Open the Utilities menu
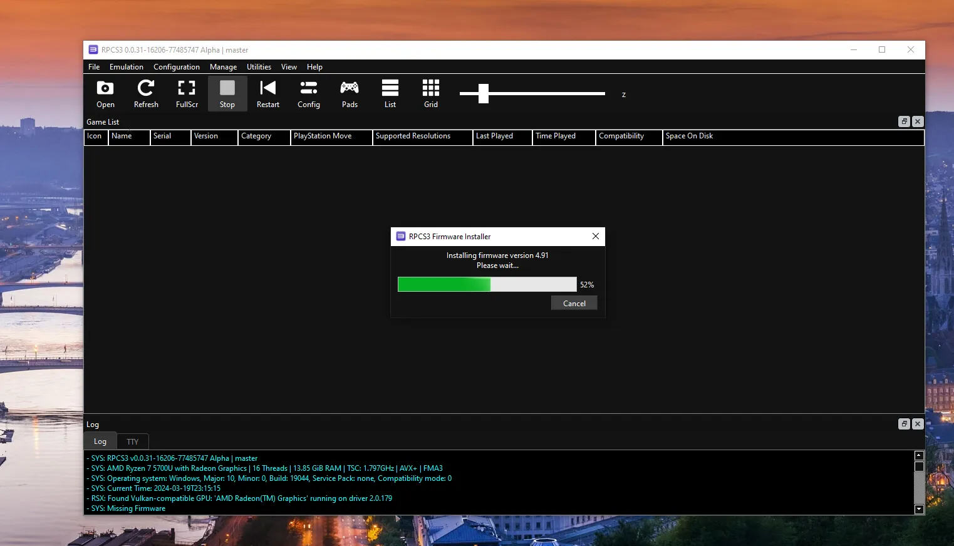Image resolution: width=954 pixels, height=546 pixels. [x=259, y=67]
